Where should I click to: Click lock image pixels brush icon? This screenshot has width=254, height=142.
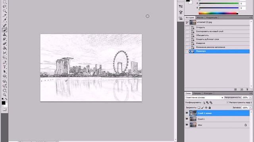(202, 108)
